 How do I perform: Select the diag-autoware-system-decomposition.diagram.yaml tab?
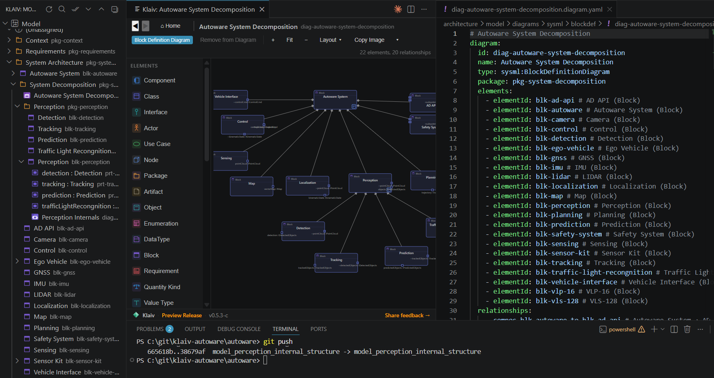pyautogui.click(x=527, y=9)
